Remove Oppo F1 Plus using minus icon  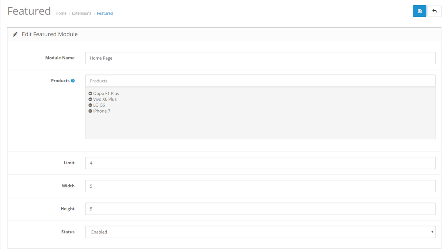(x=90, y=94)
